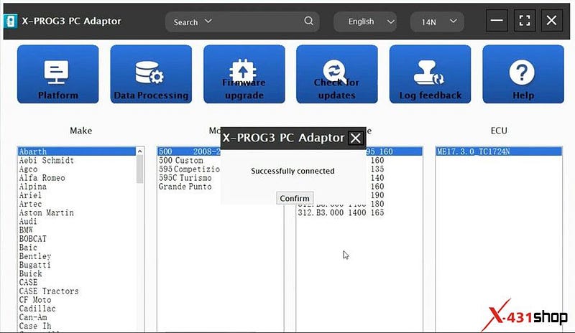Screen dimensions: 575x333
Task: Select 595C Turismo model
Action: (x=185, y=178)
